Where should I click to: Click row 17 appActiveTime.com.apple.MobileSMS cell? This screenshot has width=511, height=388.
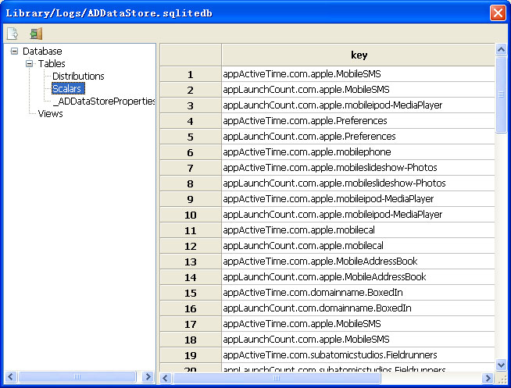358,324
